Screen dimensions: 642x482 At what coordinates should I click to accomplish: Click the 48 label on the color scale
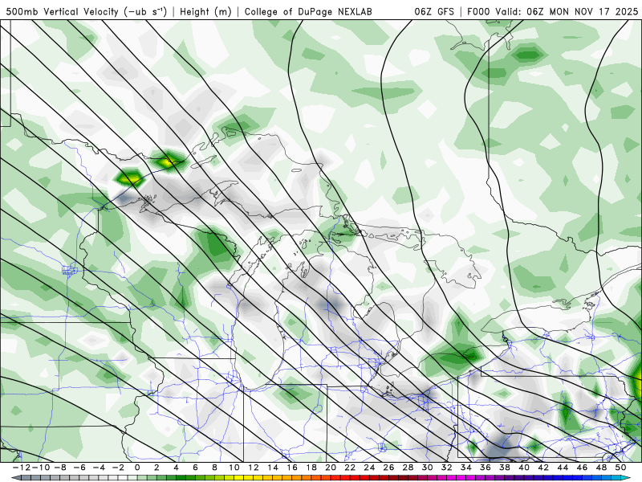click(601, 468)
